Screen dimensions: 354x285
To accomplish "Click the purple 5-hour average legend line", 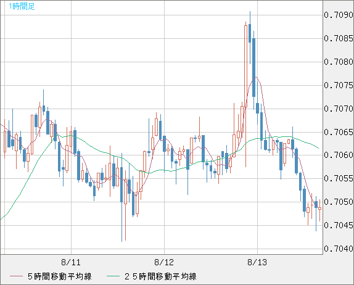I will [x=16, y=276].
